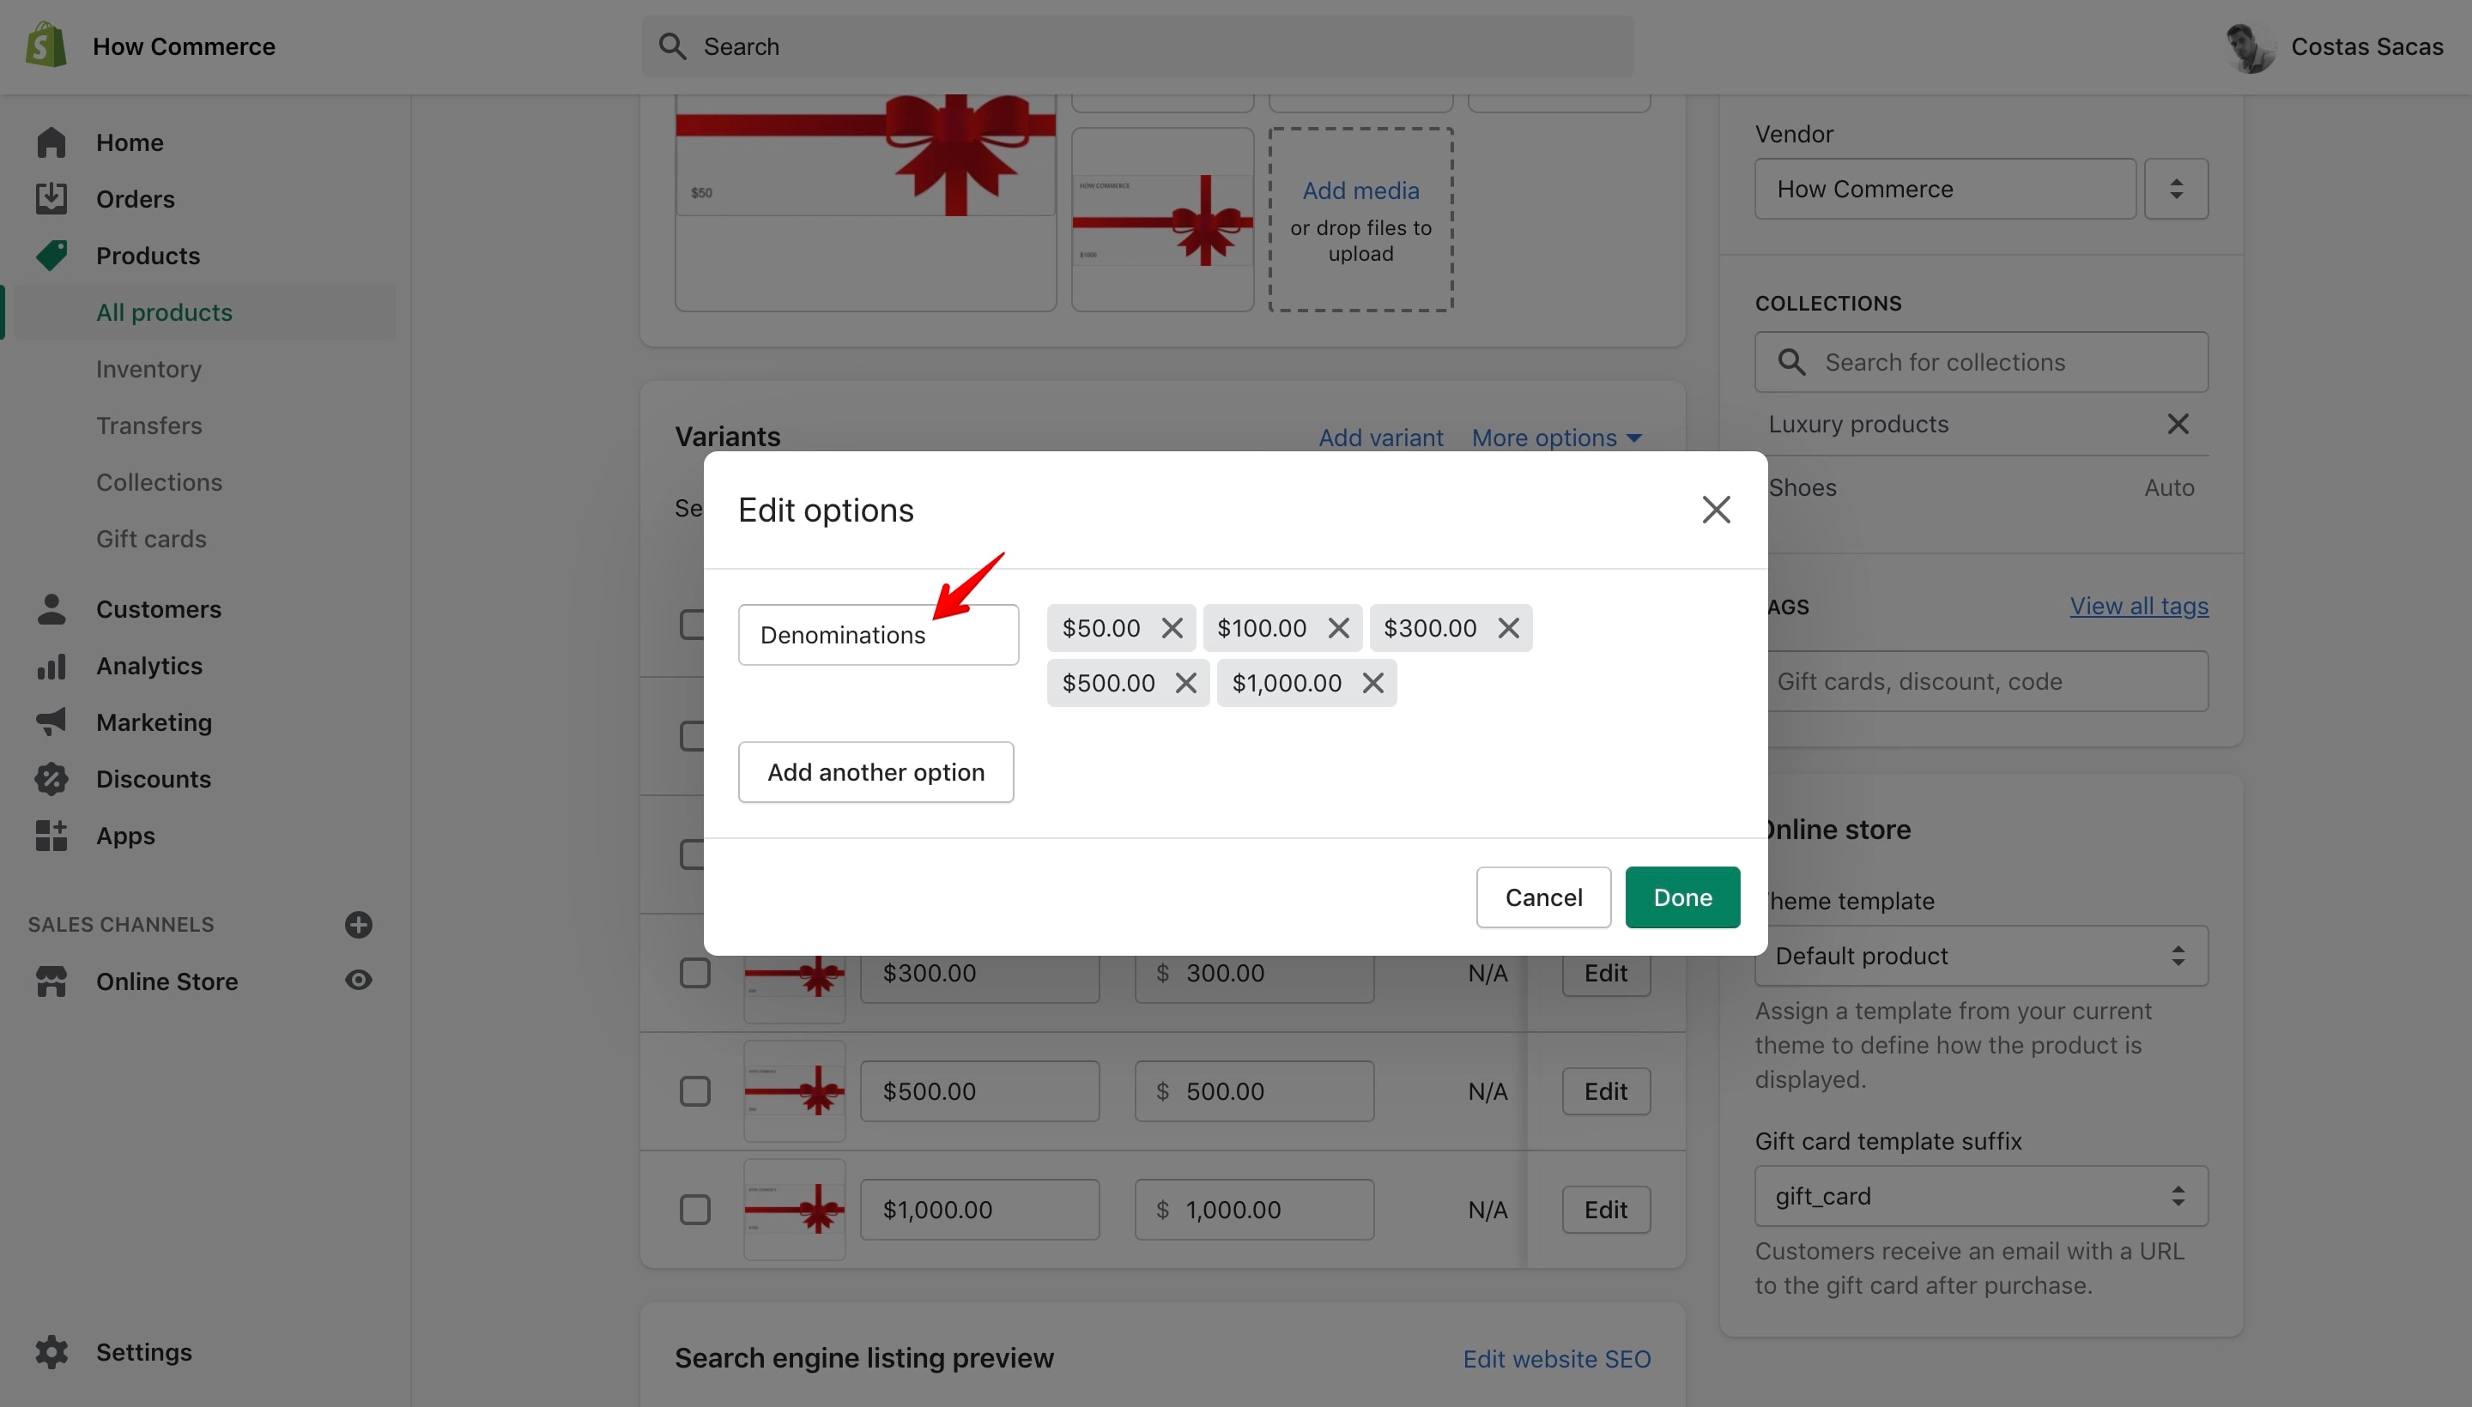Select the $500.00 variant checkbox
This screenshot has width=2472, height=1407.
pyautogui.click(x=694, y=1092)
